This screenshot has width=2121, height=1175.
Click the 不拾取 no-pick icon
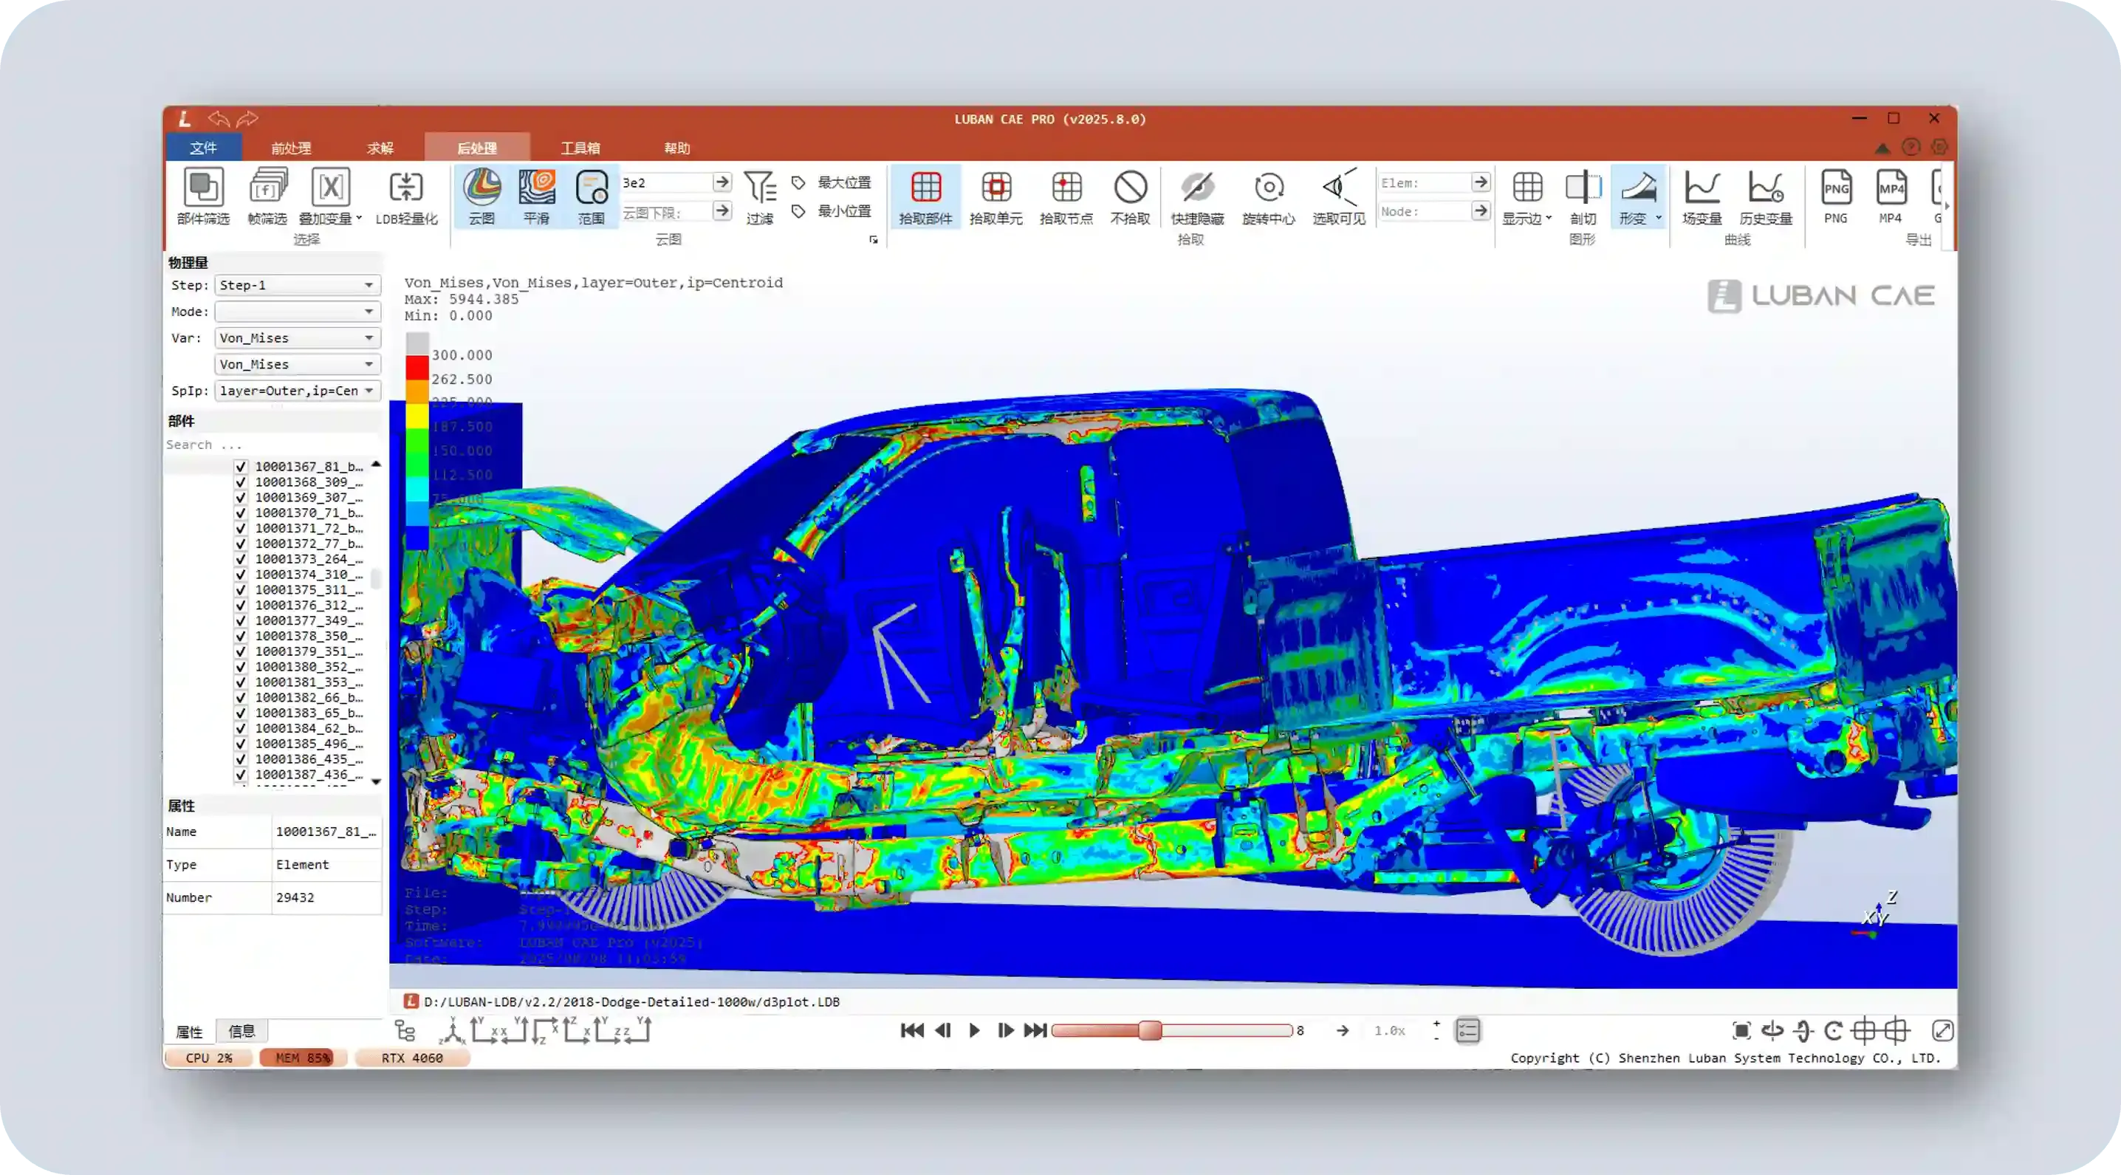tap(1130, 188)
